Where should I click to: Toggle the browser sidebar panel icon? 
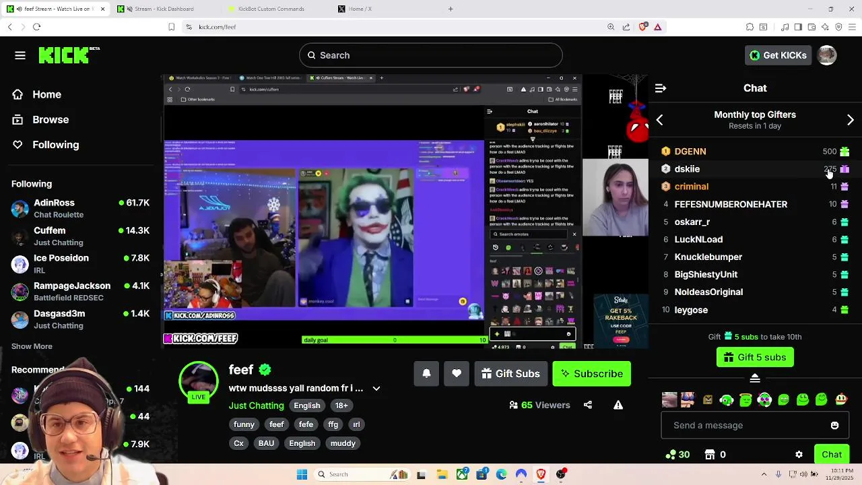click(798, 27)
